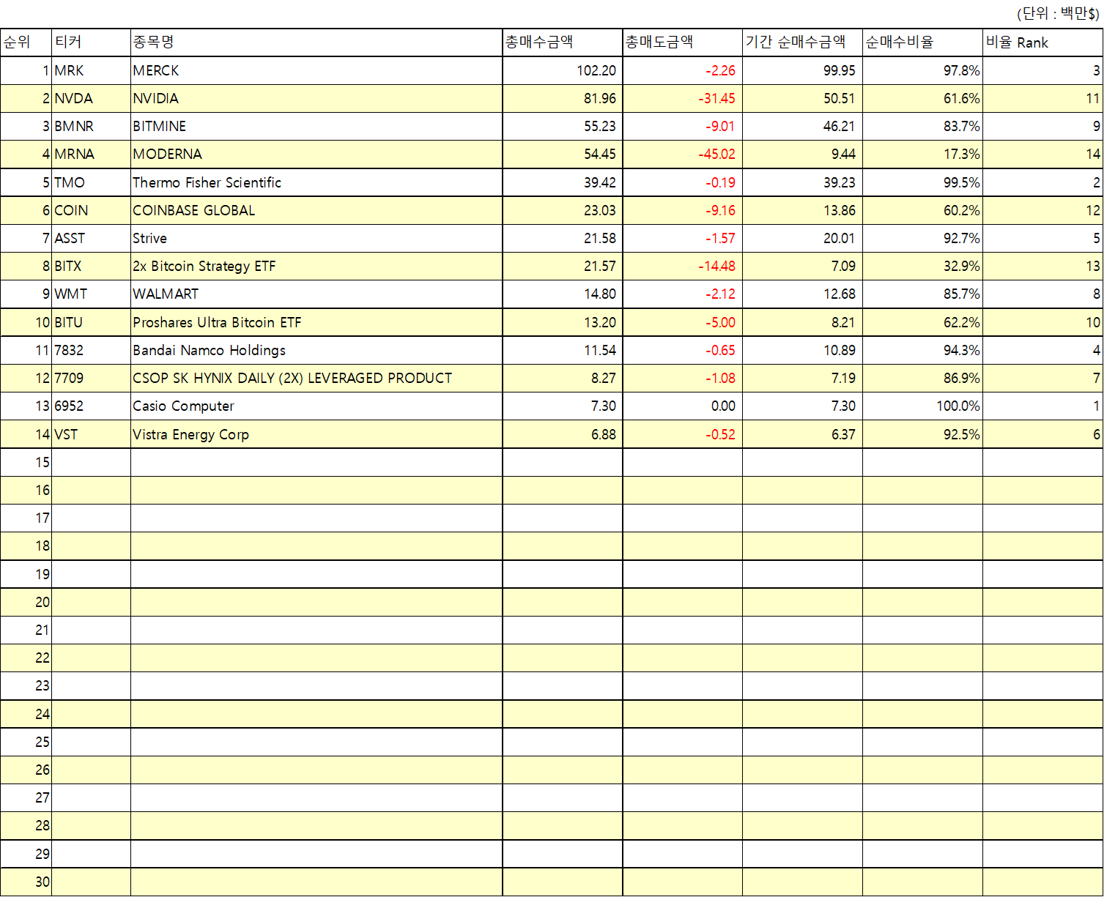The height and width of the screenshot is (897, 1104).
Task: Click the empty row number 20
Action: [x=26, y=602]
